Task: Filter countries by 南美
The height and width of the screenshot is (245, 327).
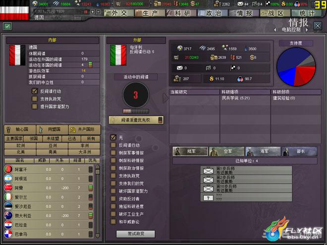Action: (x=53, y=152)
